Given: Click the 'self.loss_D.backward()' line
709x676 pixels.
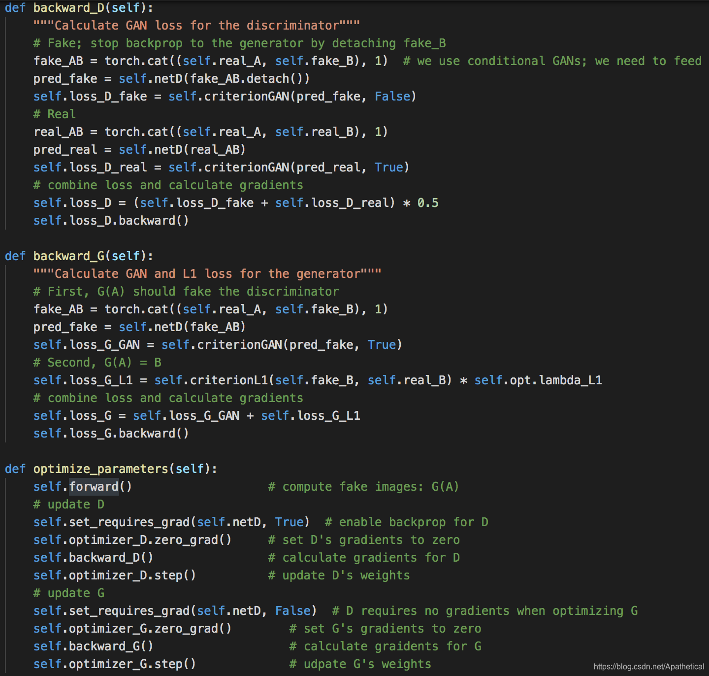Looking at the screenshot, I should point(111,221).
